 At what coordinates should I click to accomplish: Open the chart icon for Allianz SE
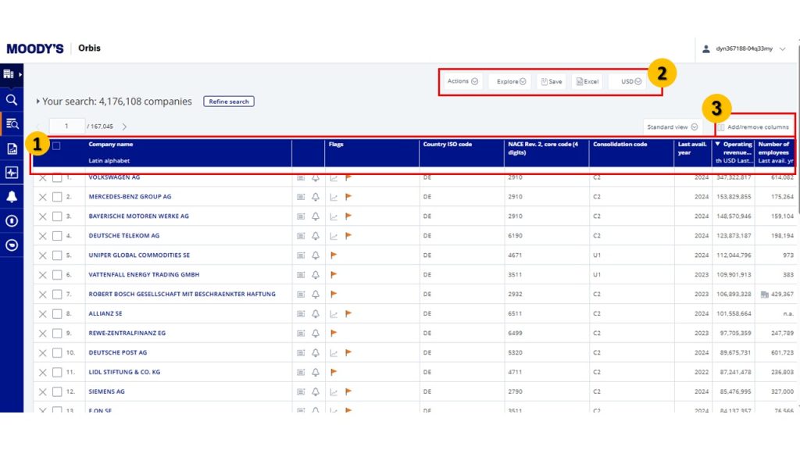[x=334, y=314]
